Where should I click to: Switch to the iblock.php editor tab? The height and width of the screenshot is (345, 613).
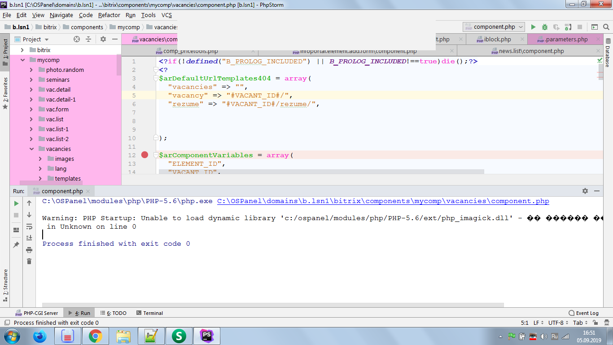tap(497, 39)
